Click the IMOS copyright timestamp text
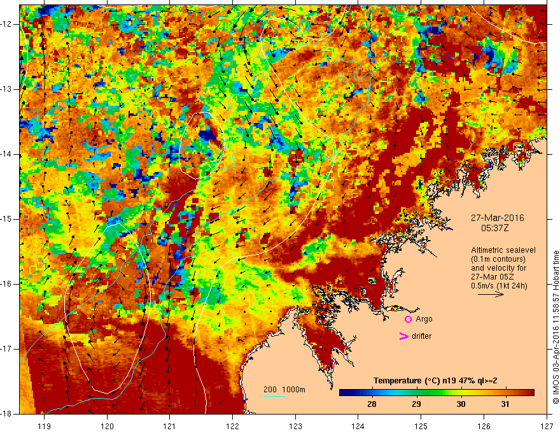The height and width of the screenshot is (433, 560). pyautogui.click(x=556, y=327)
